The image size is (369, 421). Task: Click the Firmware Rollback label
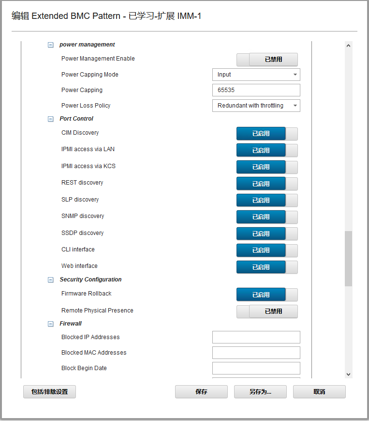pos(86,294)
